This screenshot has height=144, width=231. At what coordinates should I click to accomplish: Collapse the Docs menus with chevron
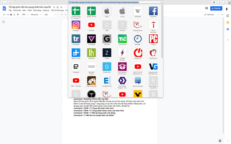tap(222, 15)
